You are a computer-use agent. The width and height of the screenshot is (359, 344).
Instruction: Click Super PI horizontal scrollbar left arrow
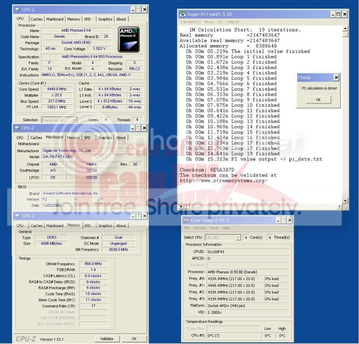click(181, 206)
